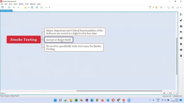184x103 pixels.
Task: Open the Insert menu
Action: point(16,4)
